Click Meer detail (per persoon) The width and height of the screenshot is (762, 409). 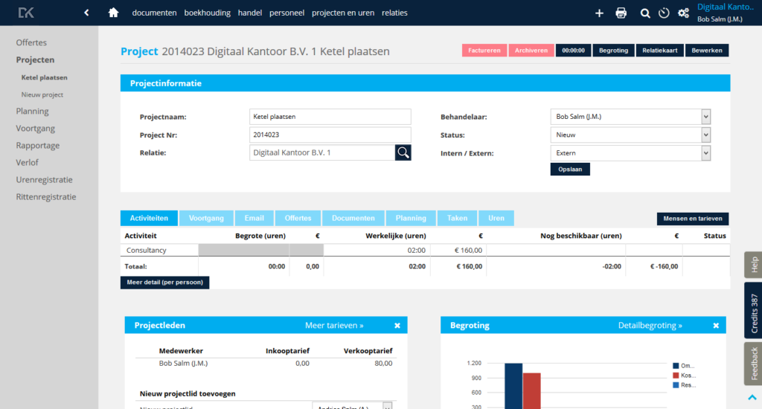(164, 283)
